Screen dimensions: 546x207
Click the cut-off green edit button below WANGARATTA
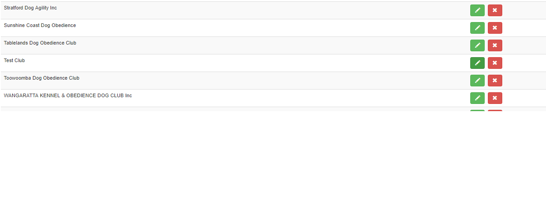click(477, 110)
